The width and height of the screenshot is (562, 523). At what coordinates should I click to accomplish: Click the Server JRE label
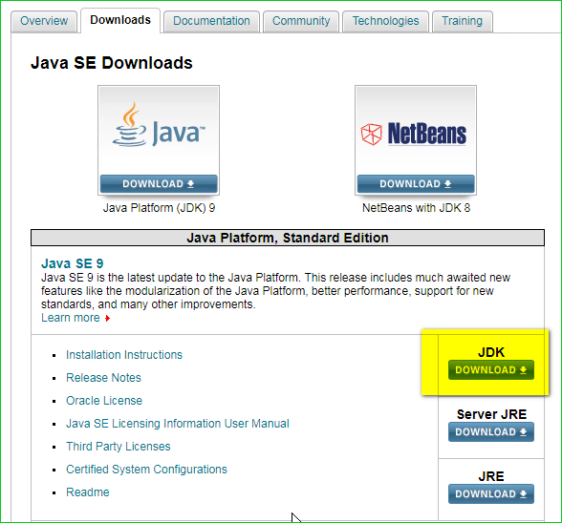[491, 414]
